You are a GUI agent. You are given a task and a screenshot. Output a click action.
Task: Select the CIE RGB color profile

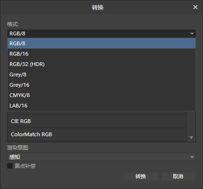98,121
